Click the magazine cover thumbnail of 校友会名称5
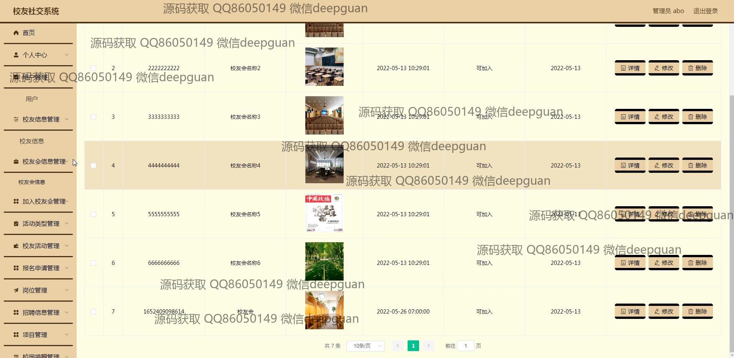 point(324,213)
